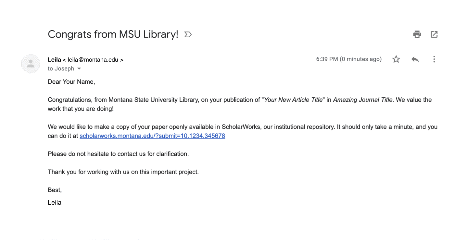Click the address leila@montana.edu
Viewport: 467px width, 240px height.
tap(94, 60)
